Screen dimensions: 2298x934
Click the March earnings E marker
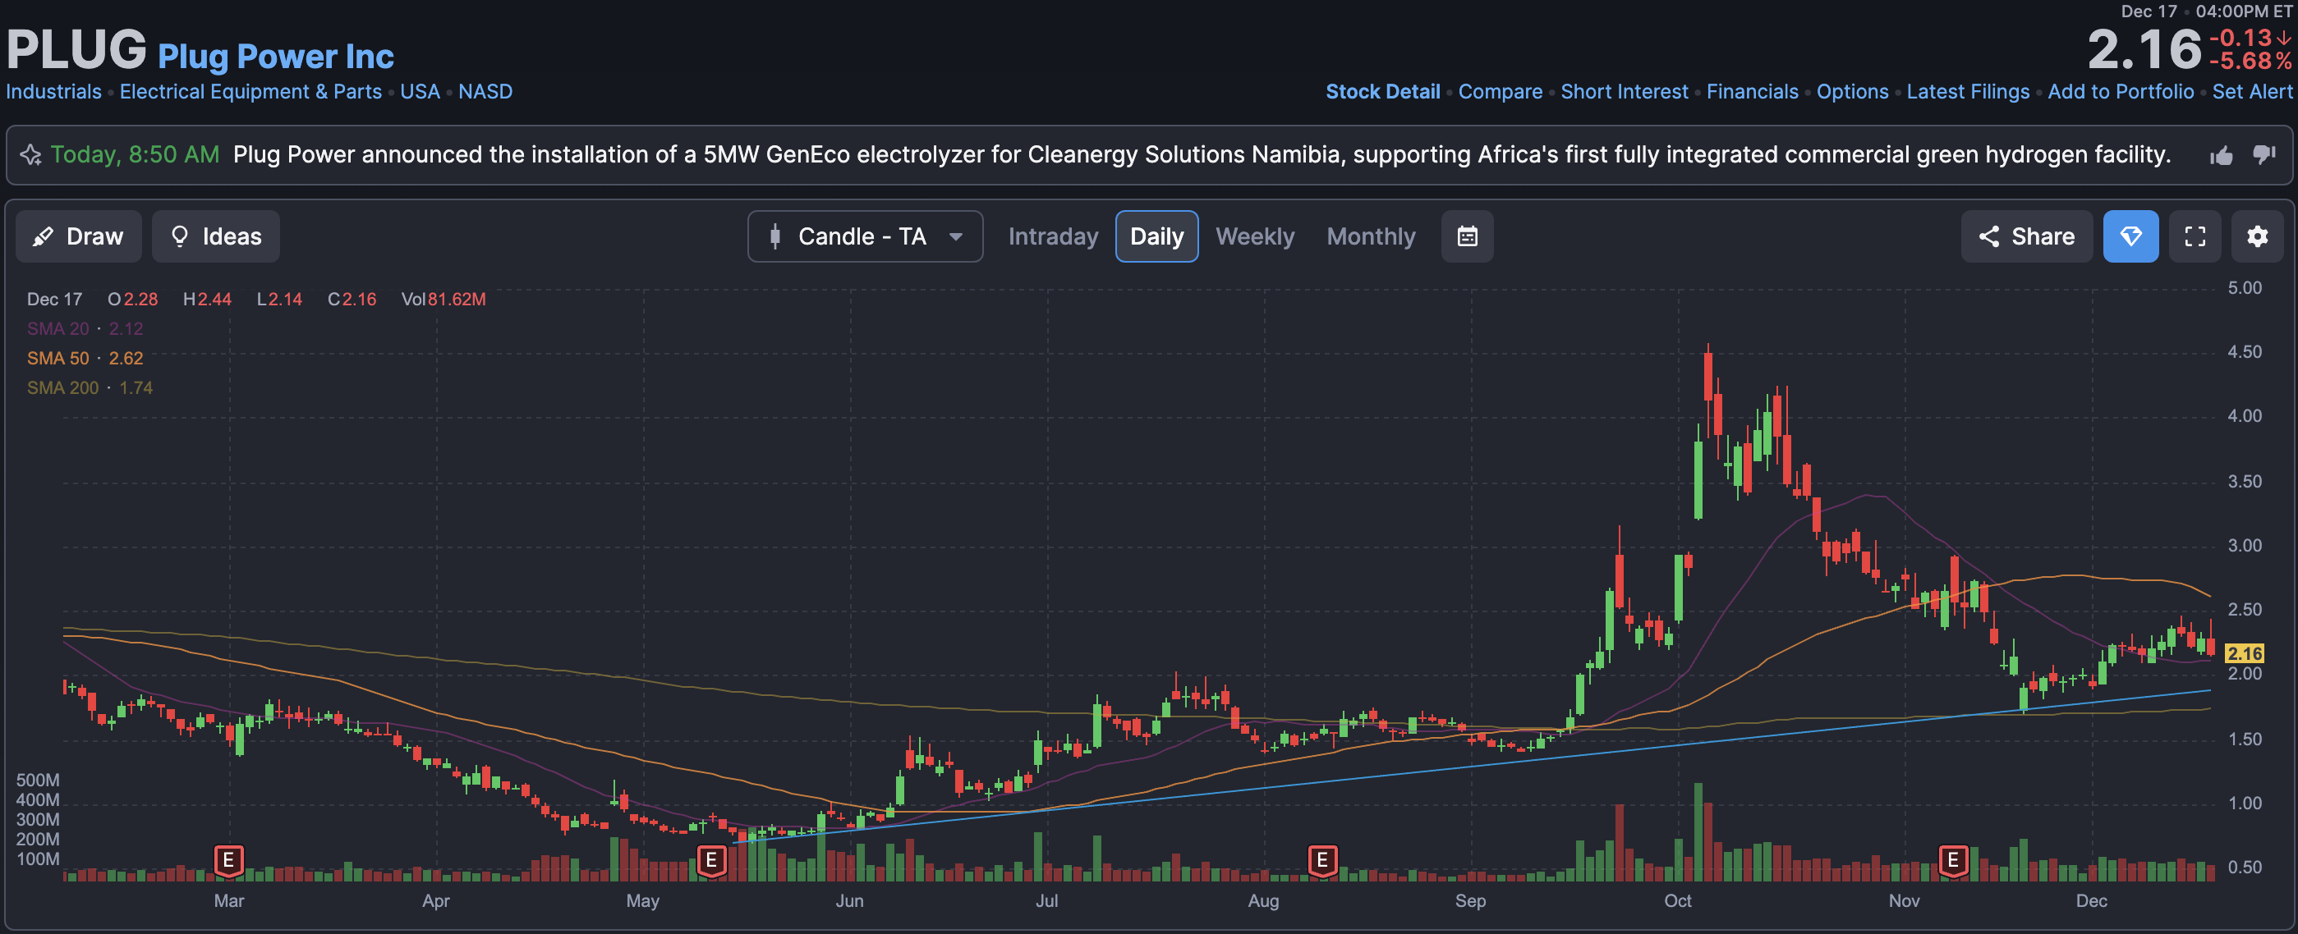click(x=228, y=860)
